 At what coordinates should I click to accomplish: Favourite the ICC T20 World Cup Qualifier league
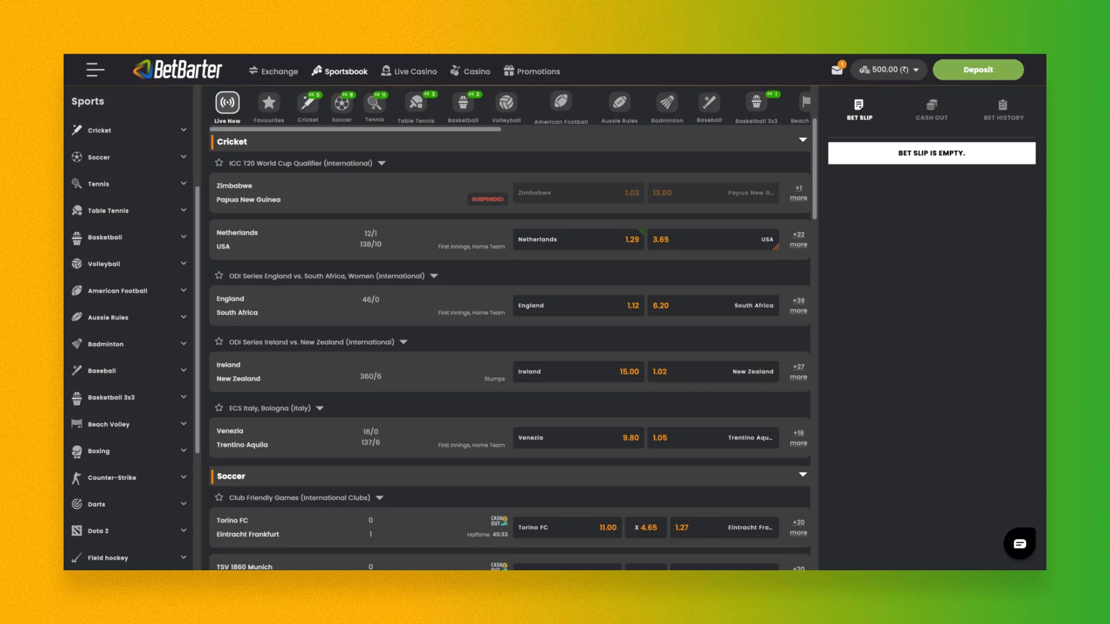[219, 163]
